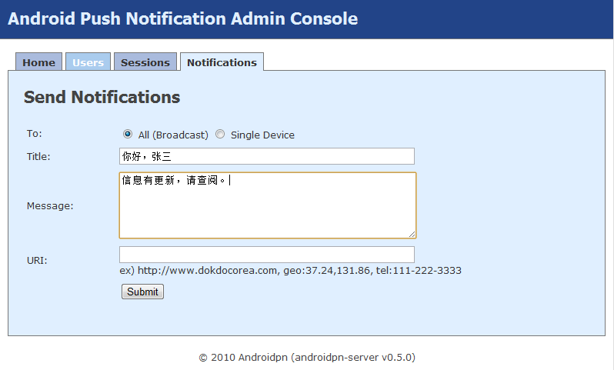Viewport: 614px width, 370px height.
Task: Click the 2010 Androidpn footer text
Action: tap(307, 357)
